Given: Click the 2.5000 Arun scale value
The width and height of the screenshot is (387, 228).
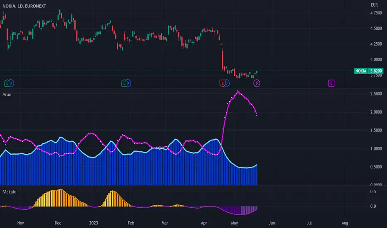Looking at the screenshot, I should point(376,94).
